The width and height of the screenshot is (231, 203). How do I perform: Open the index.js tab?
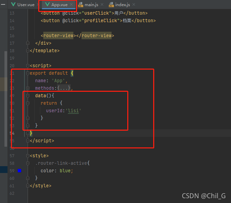pos(122,5)
